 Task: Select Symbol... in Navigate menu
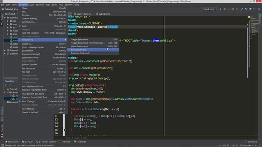tap(43, 15)
